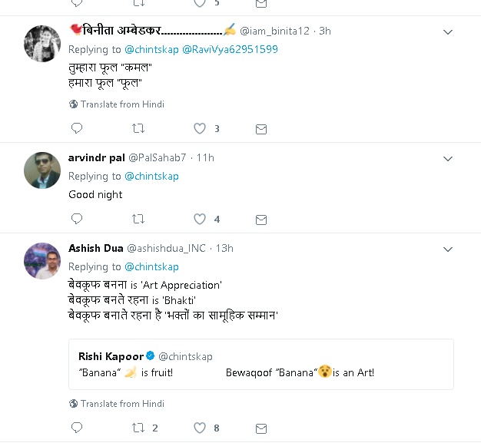Reply to Ashish Dua's tweet
The height and width of the screenshot is (443, 481).
tap(76, 428)
